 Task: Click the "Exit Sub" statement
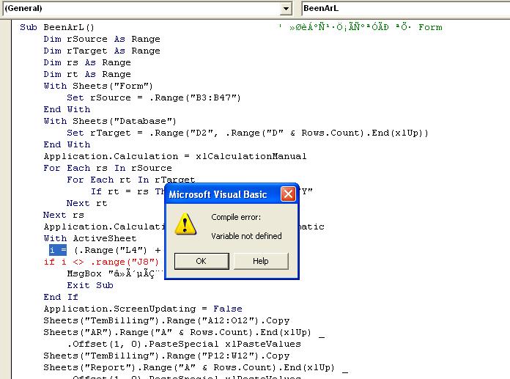[x=89, y=285]
